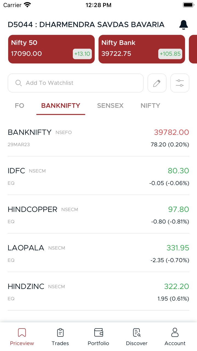Open the BANKNIFTY 29MAR23 futures row
Viewport: 197px width, 351px height.
pos(98,138)
